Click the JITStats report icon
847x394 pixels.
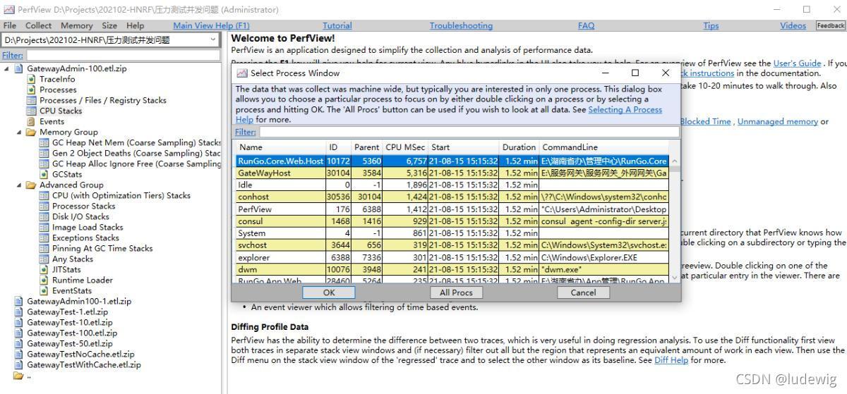[x=44, y=269]
